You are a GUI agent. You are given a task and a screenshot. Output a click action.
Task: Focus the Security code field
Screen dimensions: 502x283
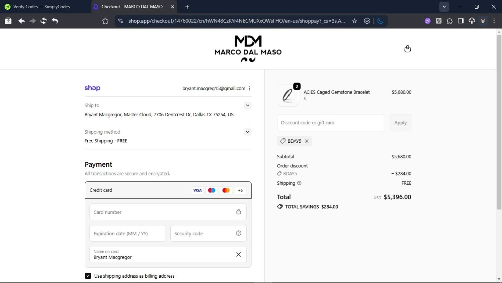coord(208,233)
